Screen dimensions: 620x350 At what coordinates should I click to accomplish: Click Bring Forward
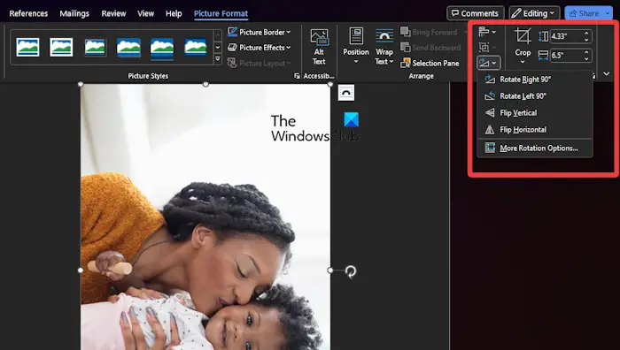coord(430,32)
